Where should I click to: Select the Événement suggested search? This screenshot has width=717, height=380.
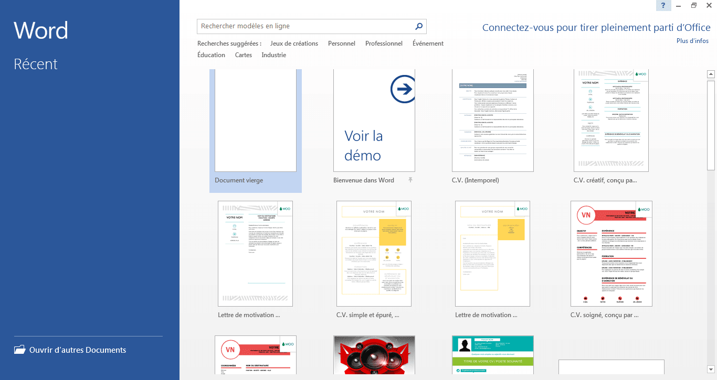[428, 44]
